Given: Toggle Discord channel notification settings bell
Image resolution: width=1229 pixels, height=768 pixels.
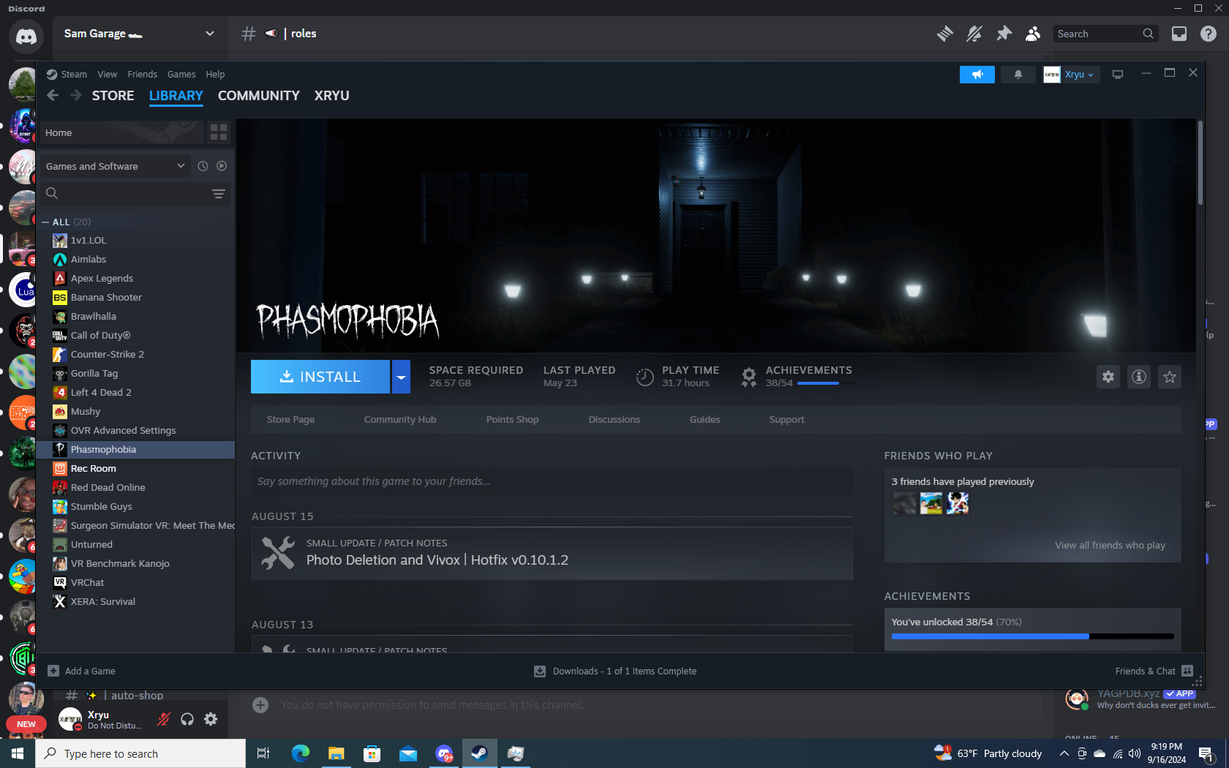Looking at the screenshot, I should click(x=974, y=34).
